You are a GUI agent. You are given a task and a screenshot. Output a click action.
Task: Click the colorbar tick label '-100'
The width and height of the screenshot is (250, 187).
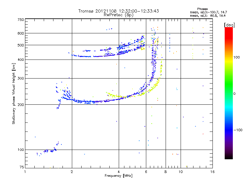click(238, 130)
